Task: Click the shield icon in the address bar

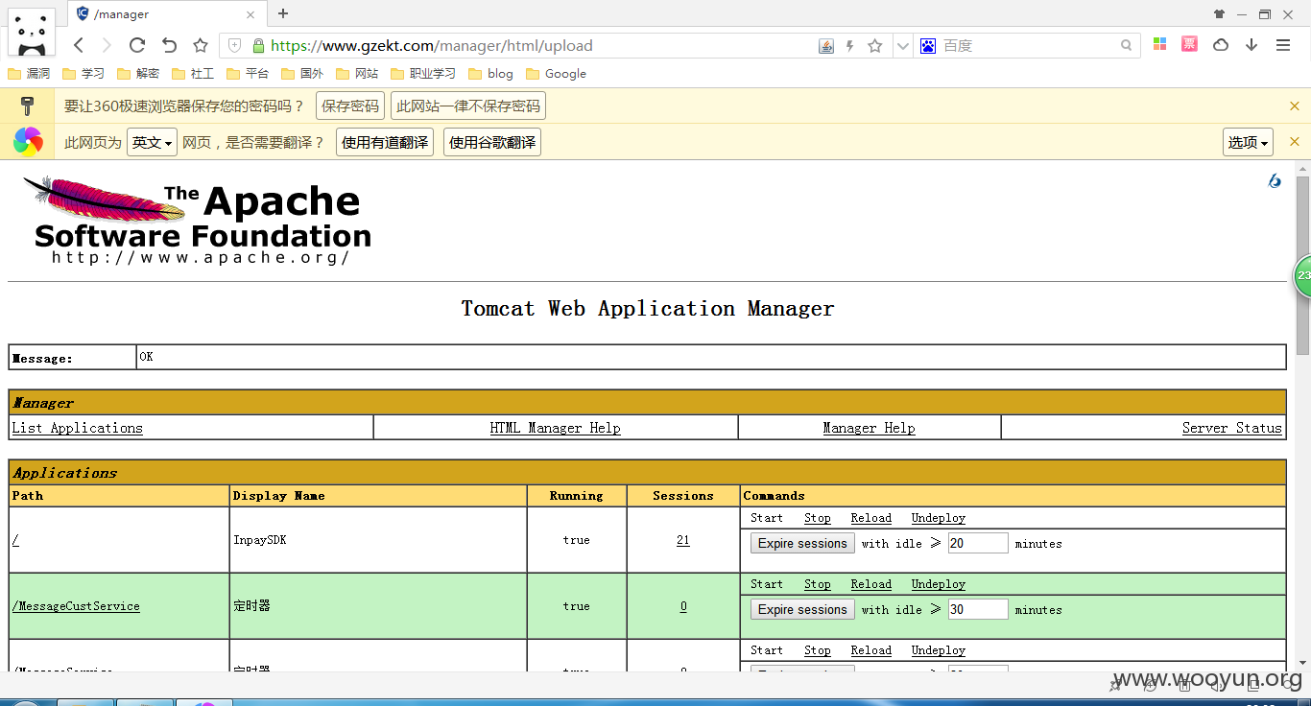Action: pos(235,45)
